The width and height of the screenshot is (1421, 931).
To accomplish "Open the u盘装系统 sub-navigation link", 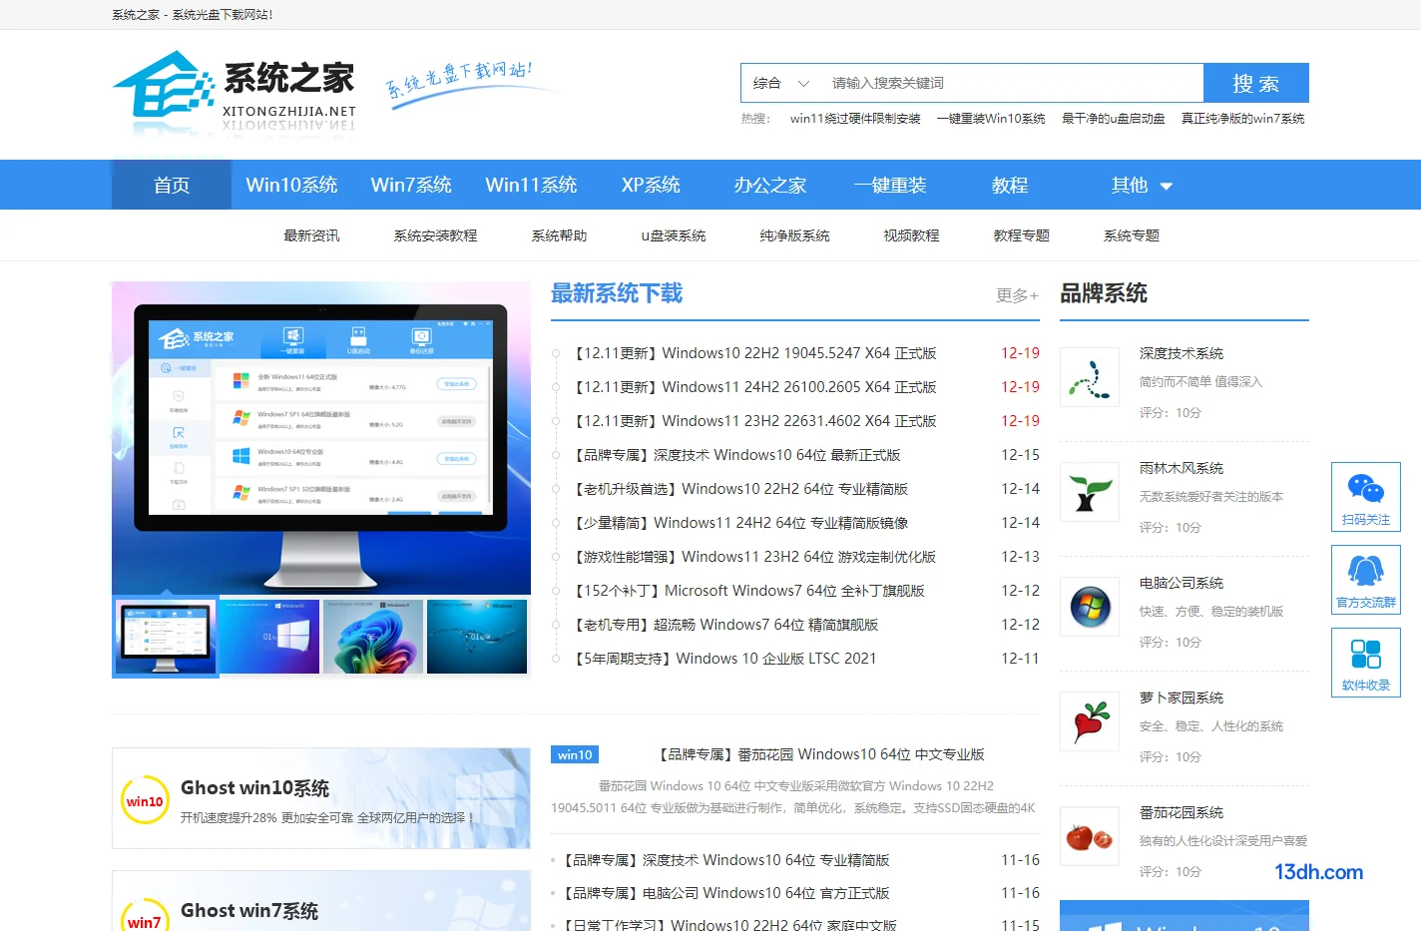I will pyautogui.click(x=674, y=235).
